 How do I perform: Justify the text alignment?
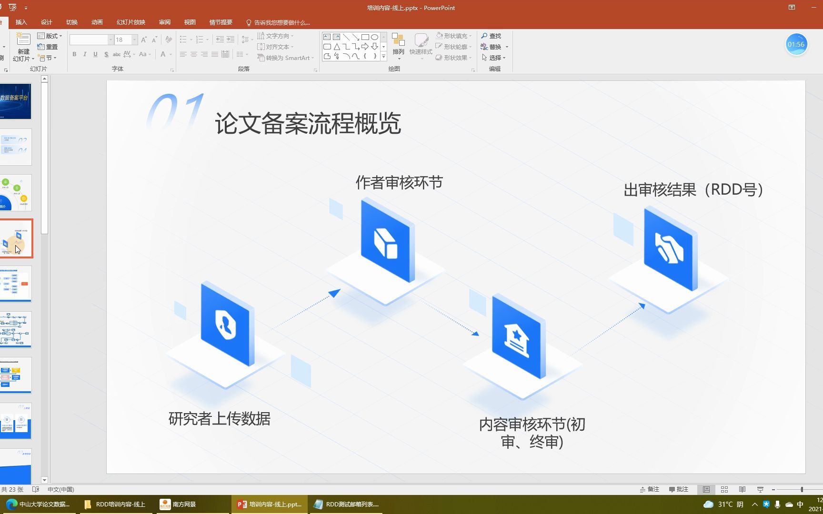[214, 54]
